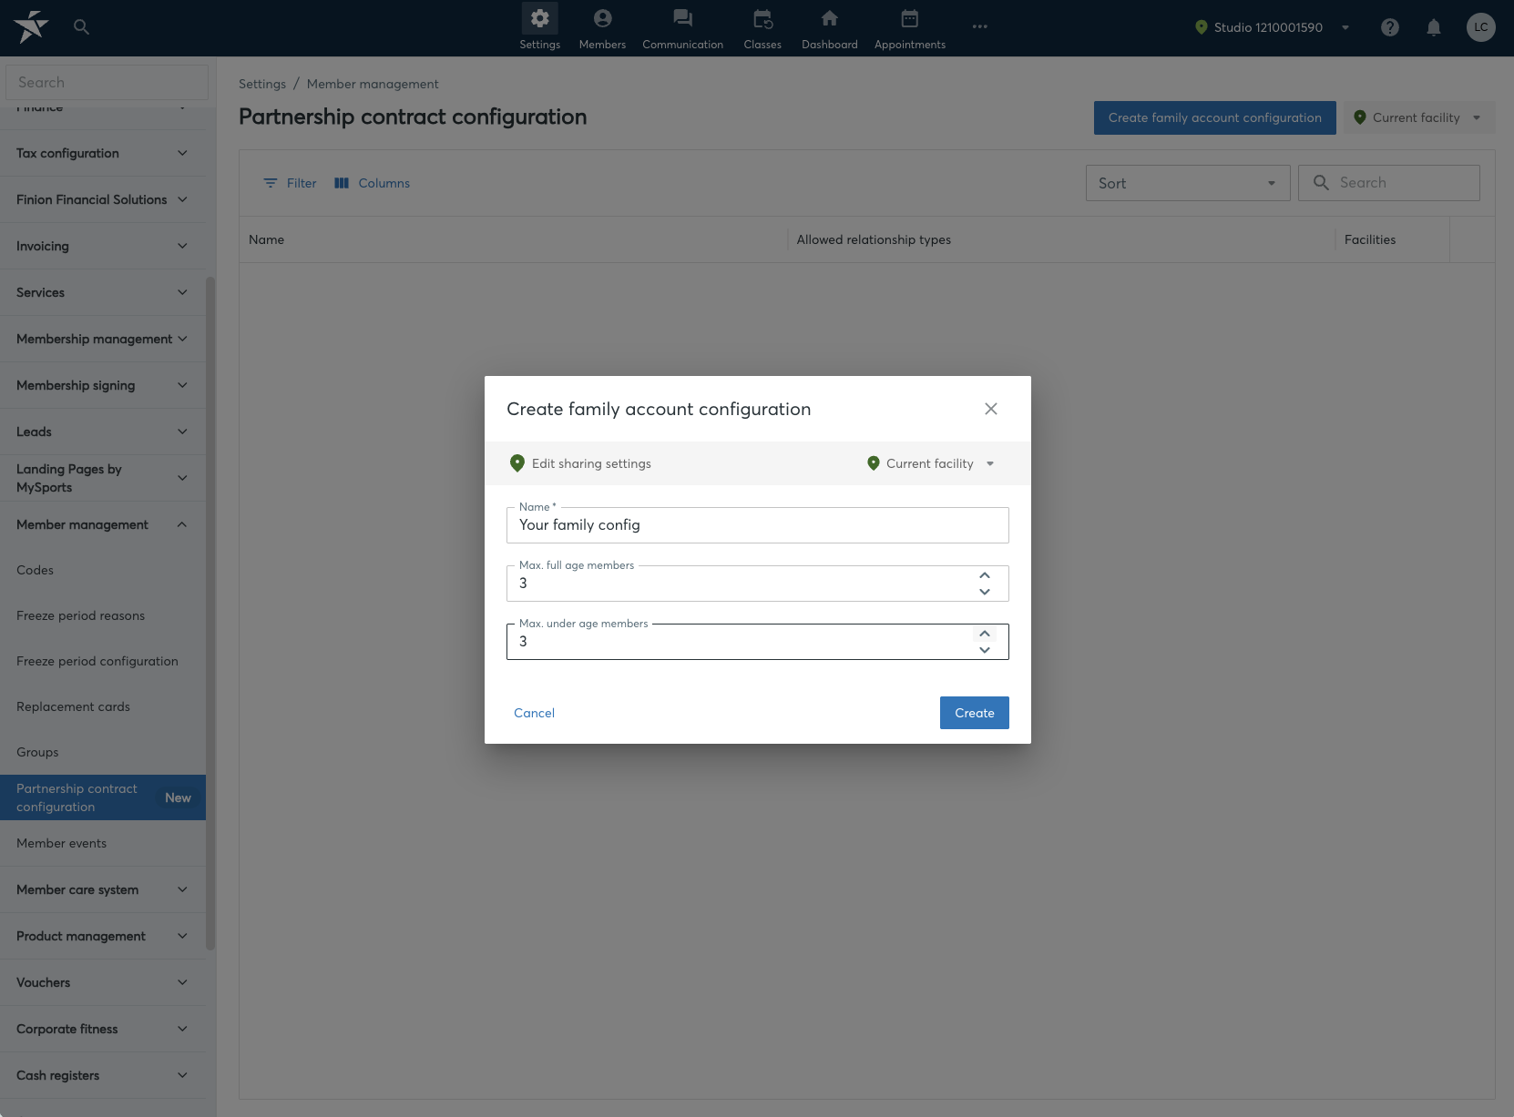Click Allowed relationship types column header
The image size is (1514, 1117).
[x=1061, y=239]
